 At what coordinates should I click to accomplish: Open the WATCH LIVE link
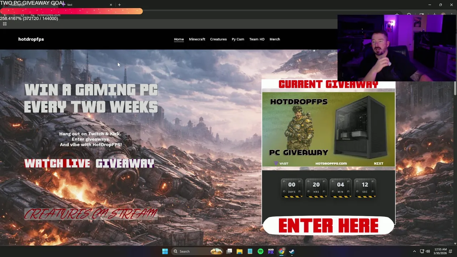pyautogui.click(x=57, y=163)
